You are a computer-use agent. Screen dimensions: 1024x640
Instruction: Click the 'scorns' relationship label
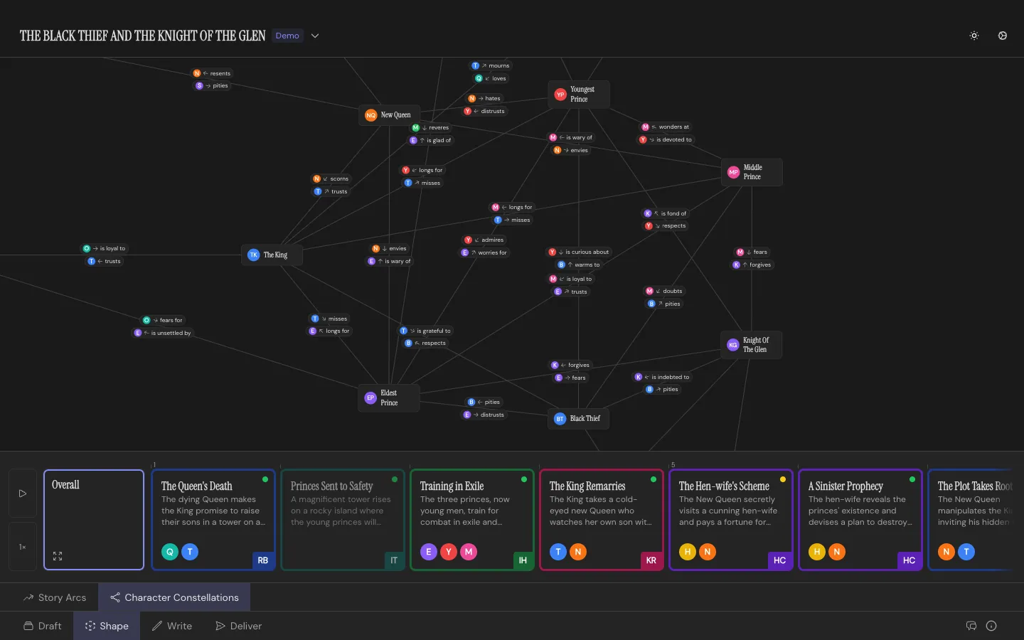332,178
